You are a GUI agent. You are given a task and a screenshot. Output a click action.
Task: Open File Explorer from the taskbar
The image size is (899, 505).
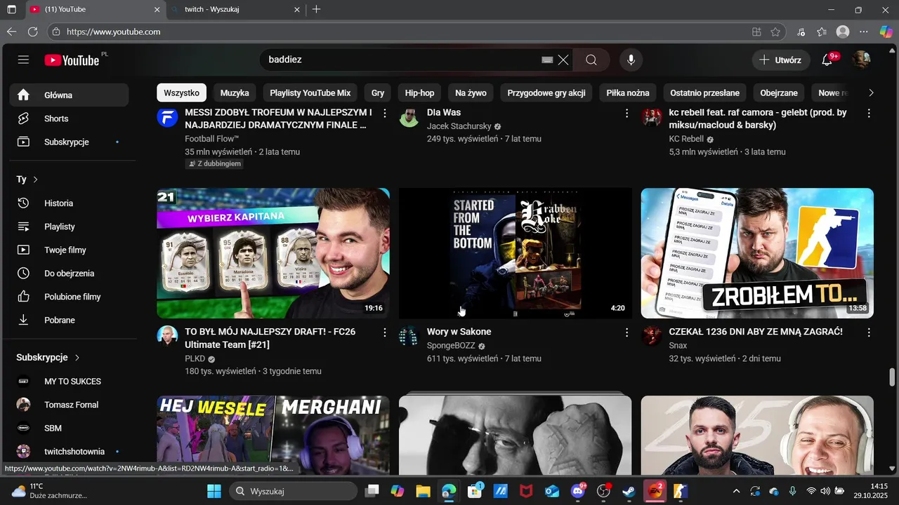423,491
